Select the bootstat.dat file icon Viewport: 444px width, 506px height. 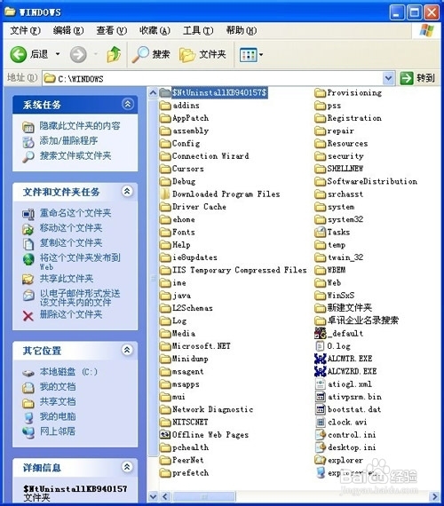[320, 409]
